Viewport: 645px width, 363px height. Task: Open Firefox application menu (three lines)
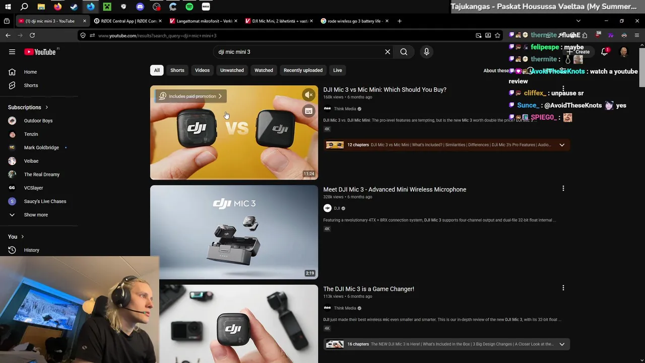637,35
